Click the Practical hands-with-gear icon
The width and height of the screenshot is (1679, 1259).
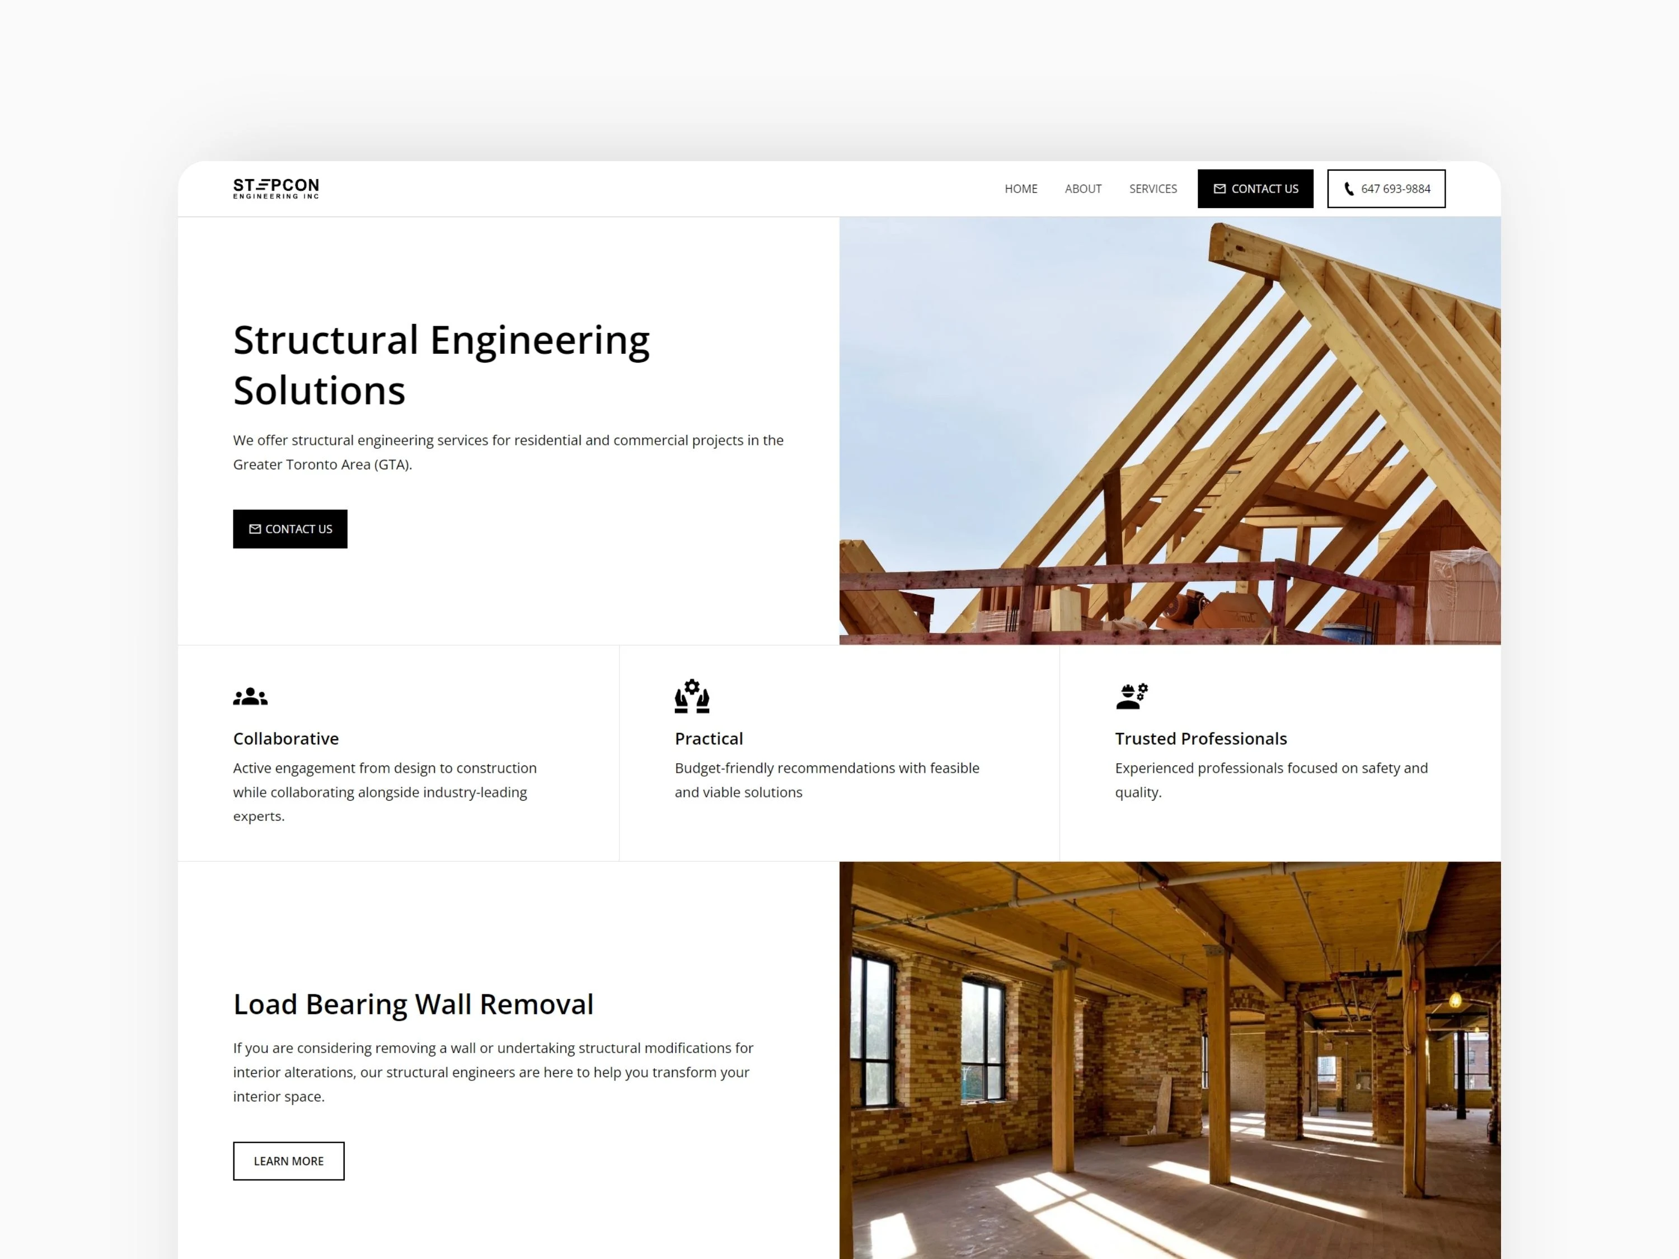(692, 696)
